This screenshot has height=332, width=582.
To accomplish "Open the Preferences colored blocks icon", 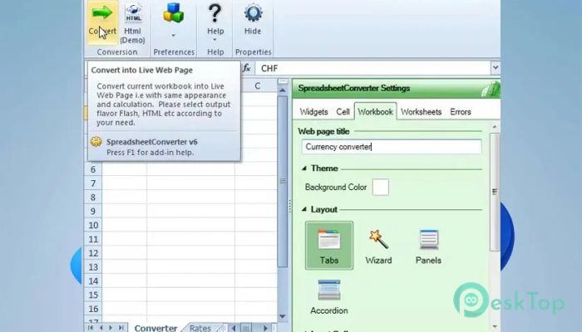I will tap(173, 13).
